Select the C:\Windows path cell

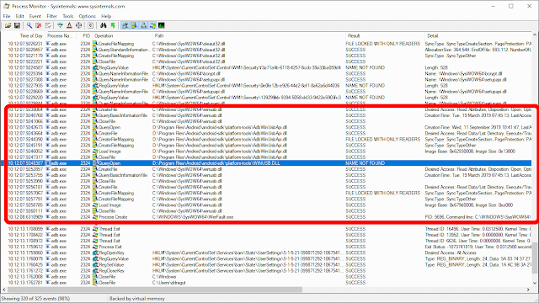164,277
